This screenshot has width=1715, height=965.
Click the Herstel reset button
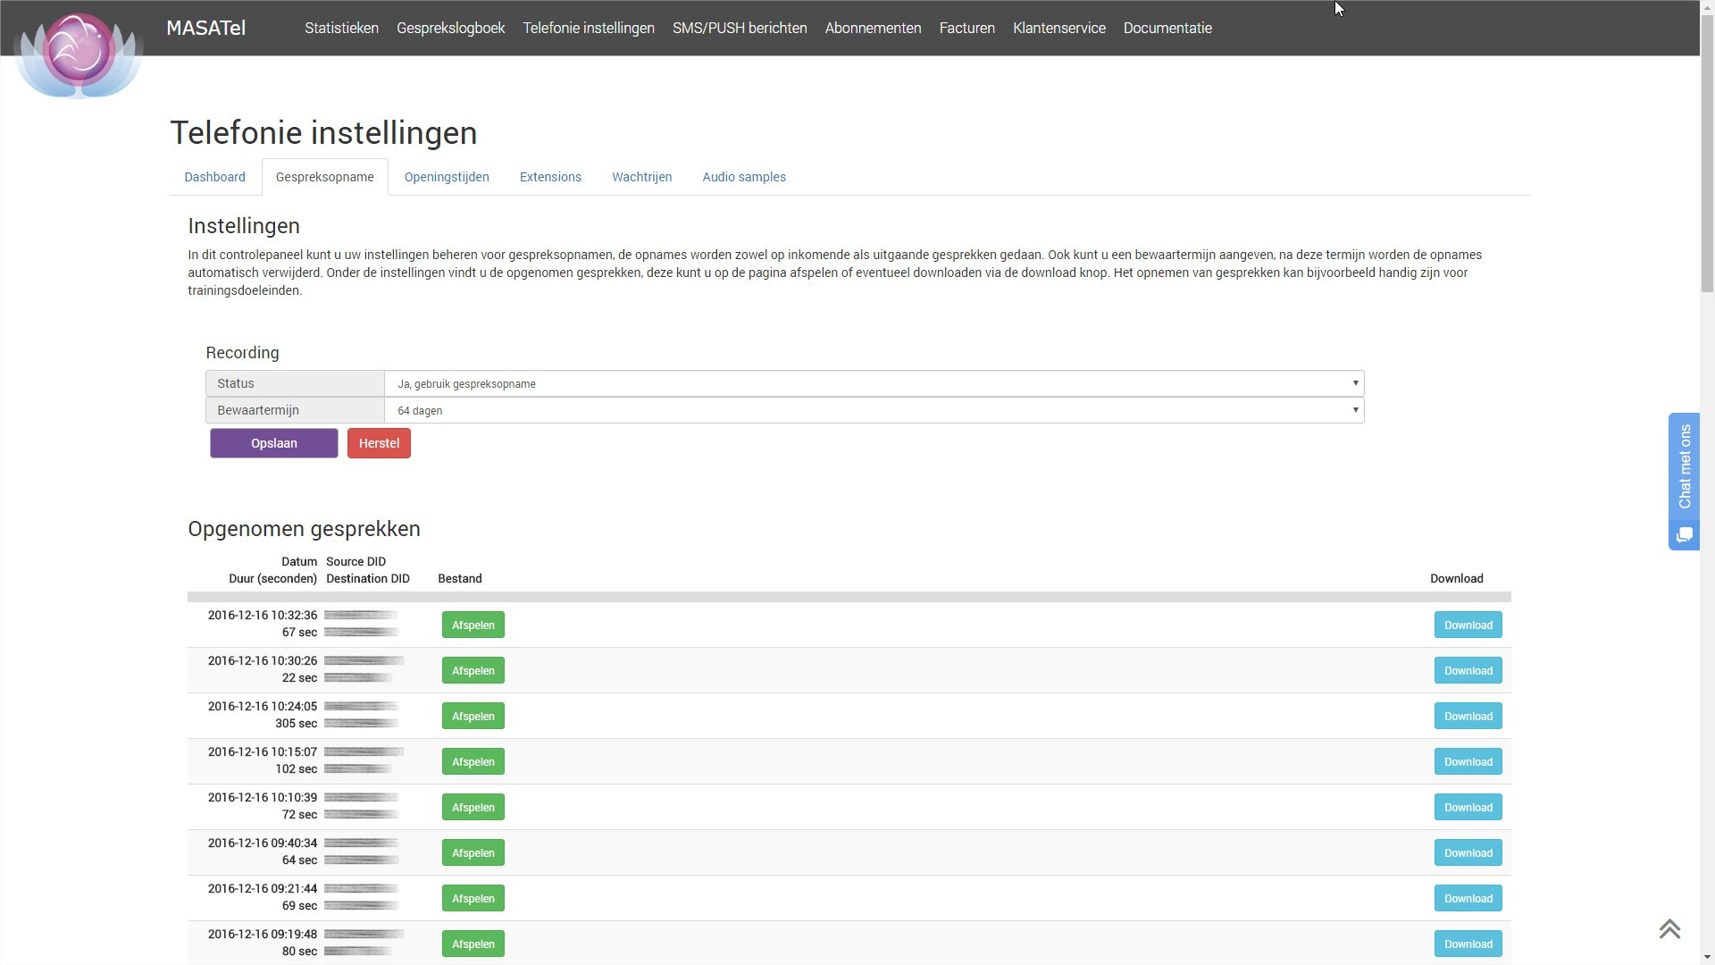click(378, 443)
